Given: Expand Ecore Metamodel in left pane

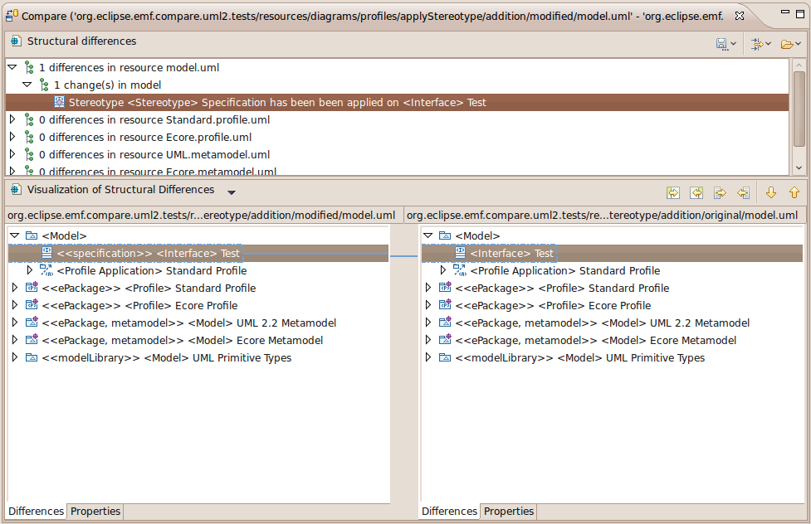Looking at the screenshot, I should pos(14,340).
